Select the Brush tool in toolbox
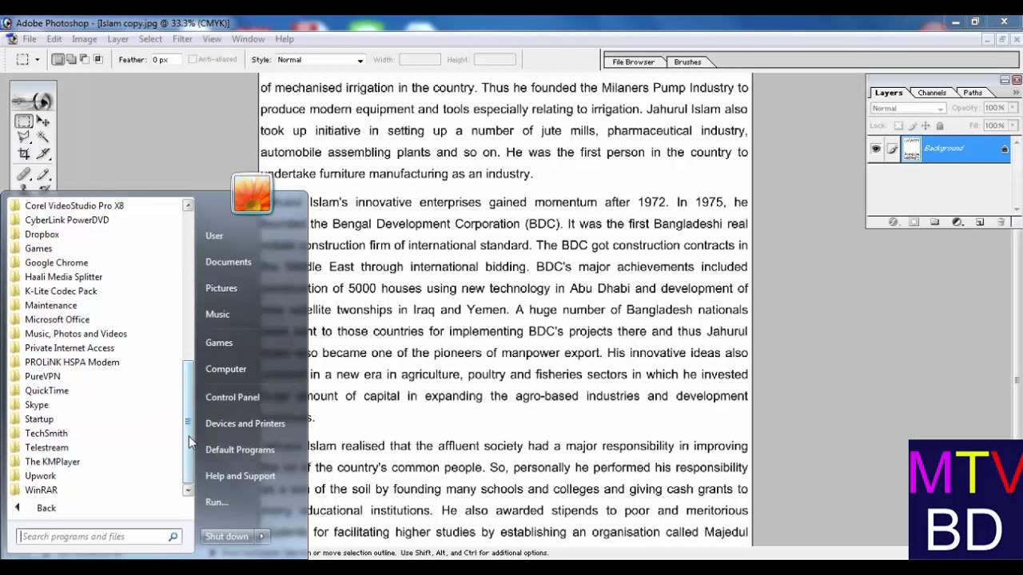 [43, 175]
